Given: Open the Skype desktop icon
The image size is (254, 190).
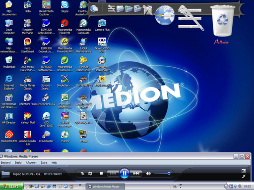Looking at the screenshot, I should pyautogui.click(x=65, y=6).
